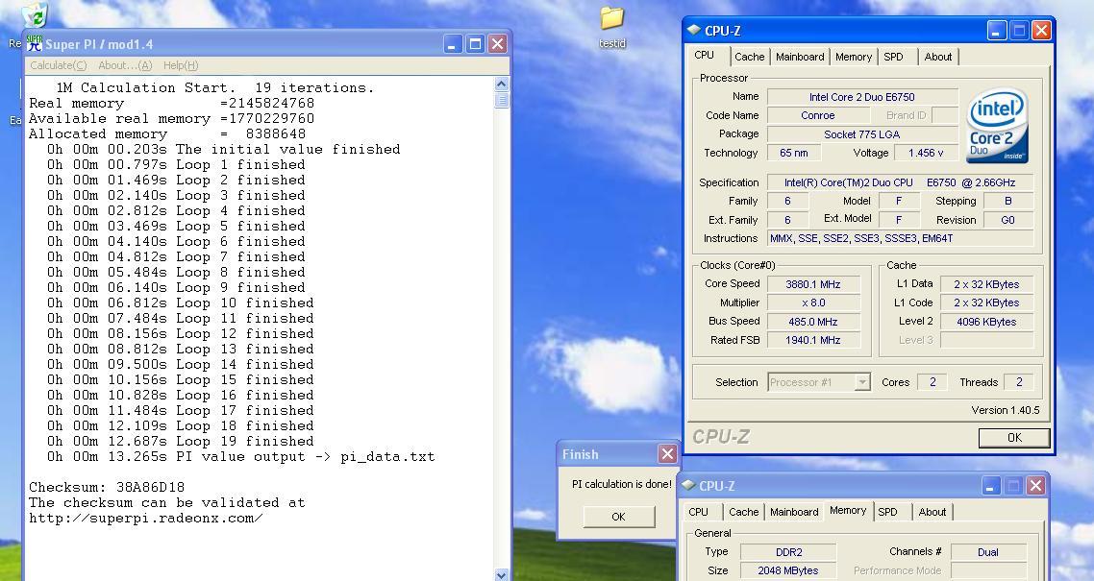Select CPU tab in lower CPU-Z window
Viewport: 1094px width, 581px height.
click(698, 511)
